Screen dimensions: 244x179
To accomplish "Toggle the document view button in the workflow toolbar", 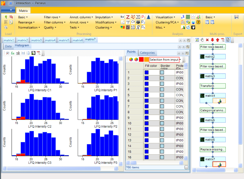I will click(x=228, y=40).
